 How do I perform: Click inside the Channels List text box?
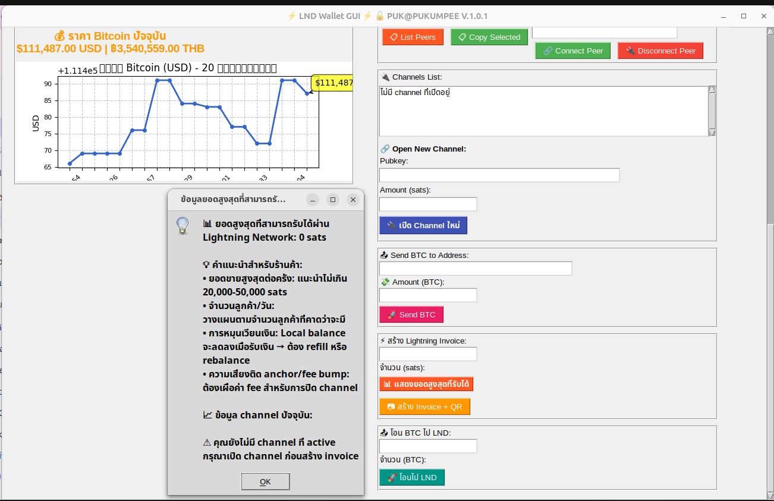pos(544,111)
